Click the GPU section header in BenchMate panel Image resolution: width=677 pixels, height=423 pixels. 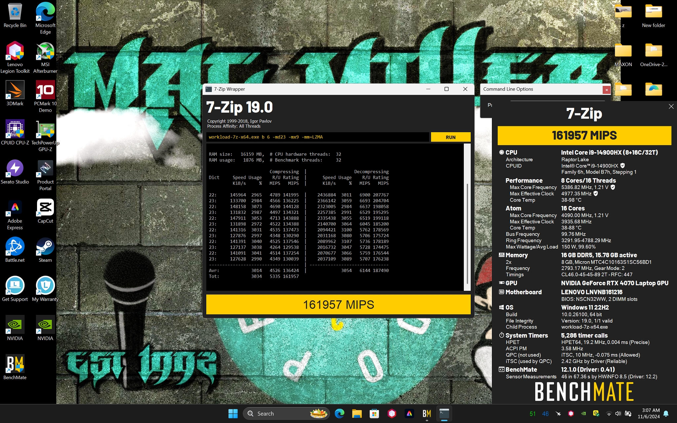pyautogui.click(x=511, y=283)
